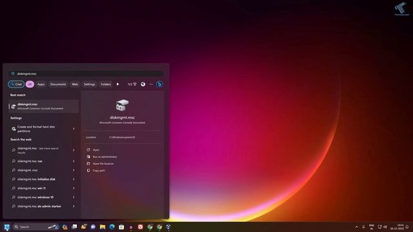Expand chevron for 'diskmgmt .msc' suggestion
413x232 pixels.
(x=74, y=170)
